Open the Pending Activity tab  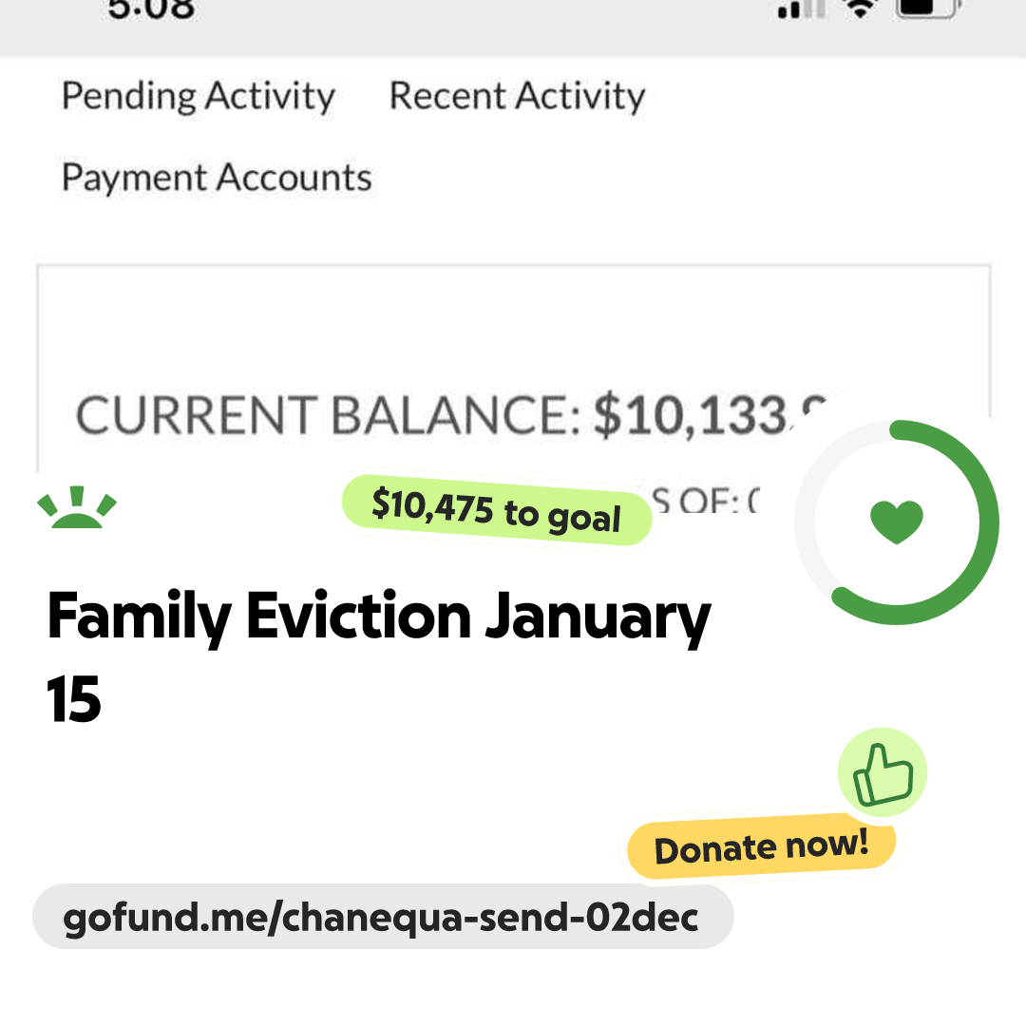[x=198, y=96]
